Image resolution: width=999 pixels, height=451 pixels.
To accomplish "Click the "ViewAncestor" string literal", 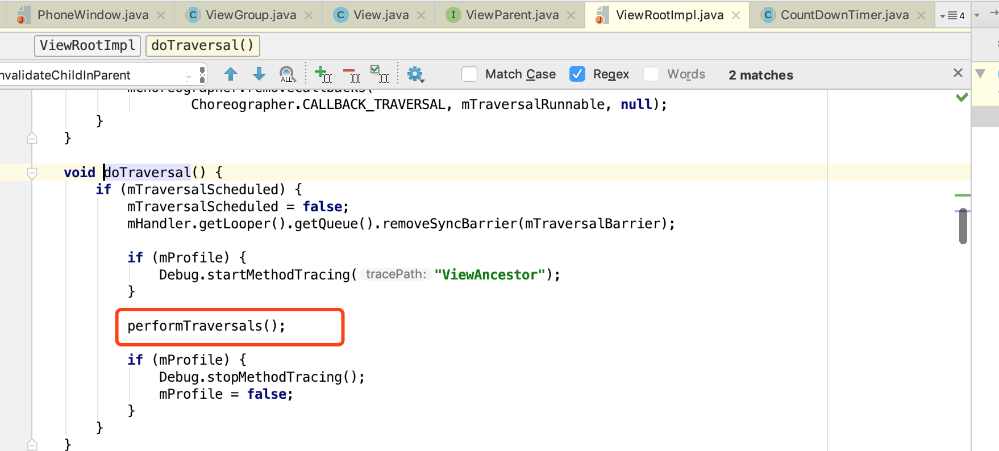I will [490, 275].
